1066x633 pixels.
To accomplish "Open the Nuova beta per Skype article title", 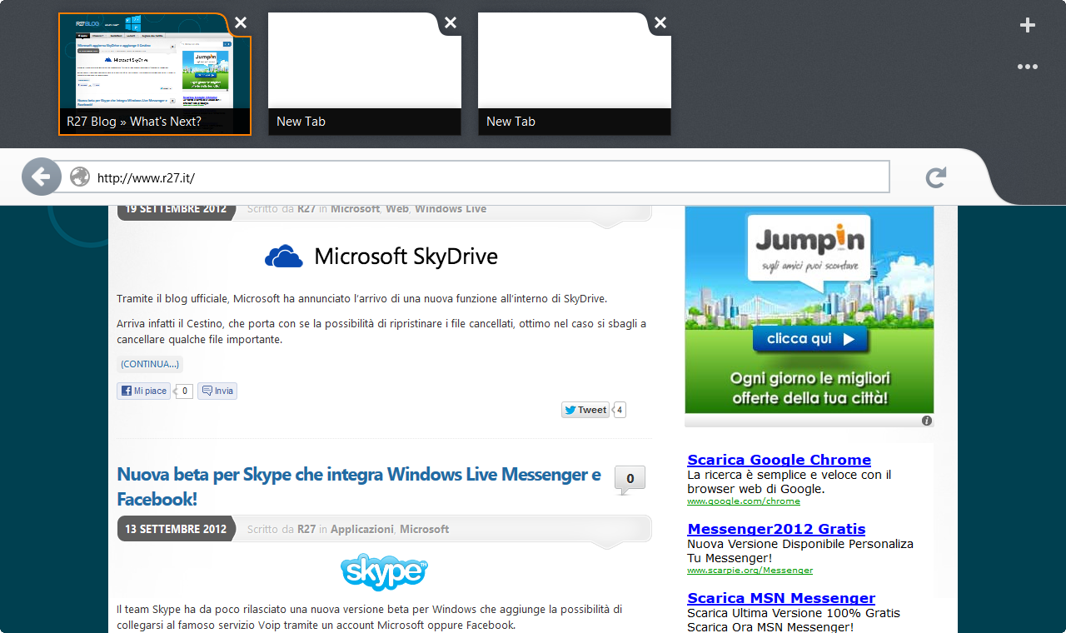I will [x=359, y=486].
